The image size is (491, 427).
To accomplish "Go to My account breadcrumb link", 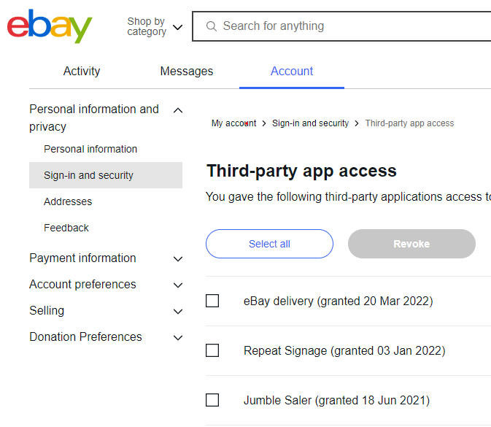I will pos(233,123).
